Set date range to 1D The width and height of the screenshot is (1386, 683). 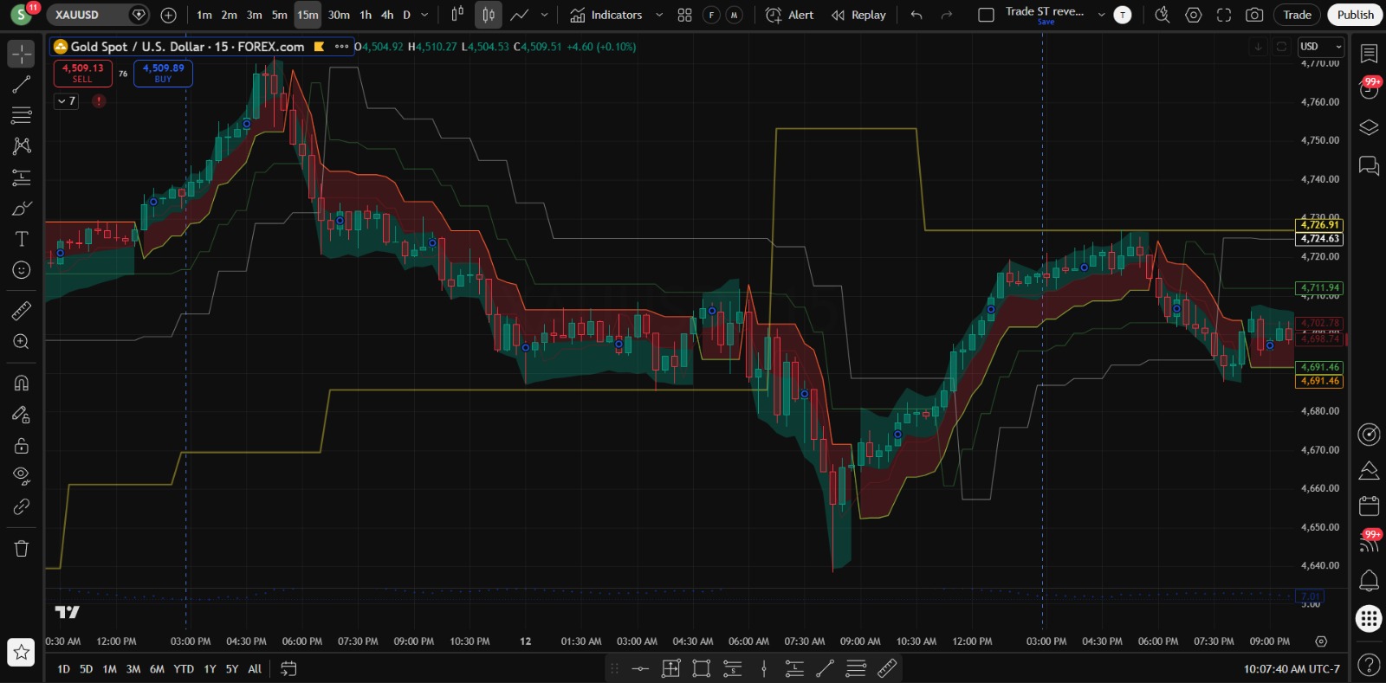pos(63,669)
